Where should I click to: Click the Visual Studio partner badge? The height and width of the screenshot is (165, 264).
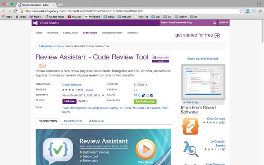(161, 59)
